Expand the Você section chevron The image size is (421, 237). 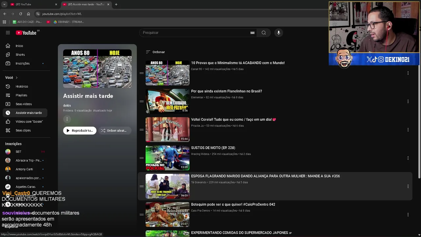click(x=16, y=78)
